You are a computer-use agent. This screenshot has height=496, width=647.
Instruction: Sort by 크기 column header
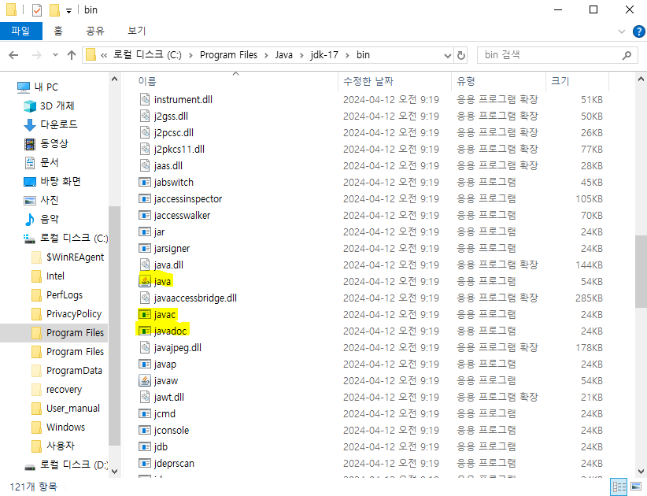(577, 81)
